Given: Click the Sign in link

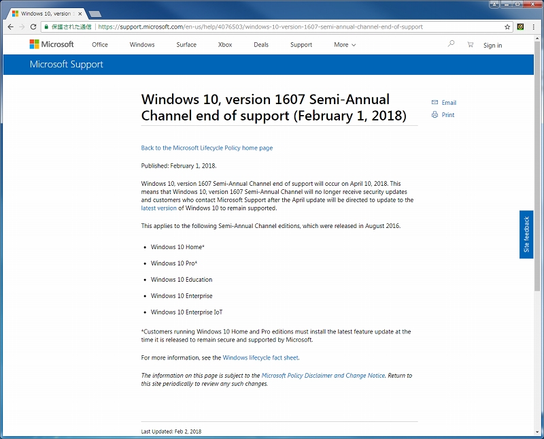Looking at the screenshot, I should click(492, 45).
